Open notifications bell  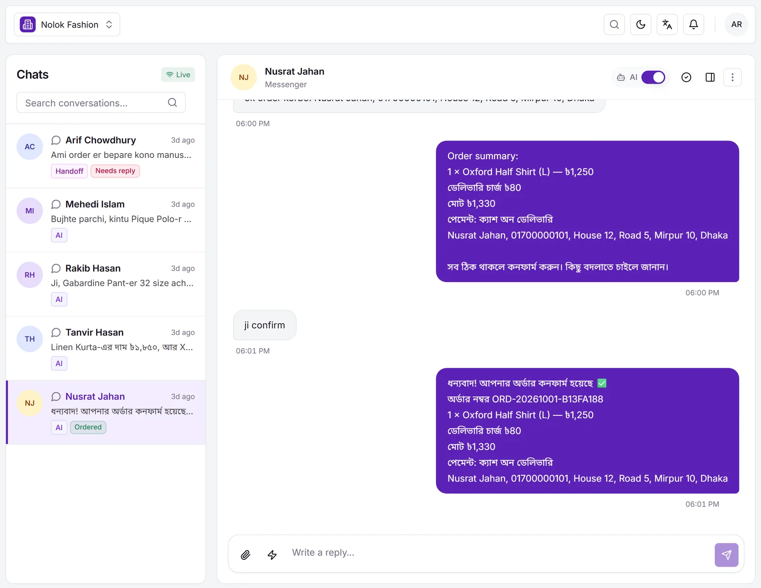point(693,24)
